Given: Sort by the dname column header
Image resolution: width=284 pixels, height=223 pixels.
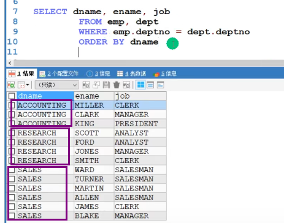Looking at the screenshot, I should click(x=45, y=96).
